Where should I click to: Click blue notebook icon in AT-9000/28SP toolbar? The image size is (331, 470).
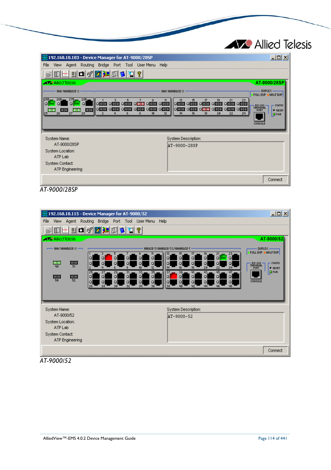[x=122, y=74]
